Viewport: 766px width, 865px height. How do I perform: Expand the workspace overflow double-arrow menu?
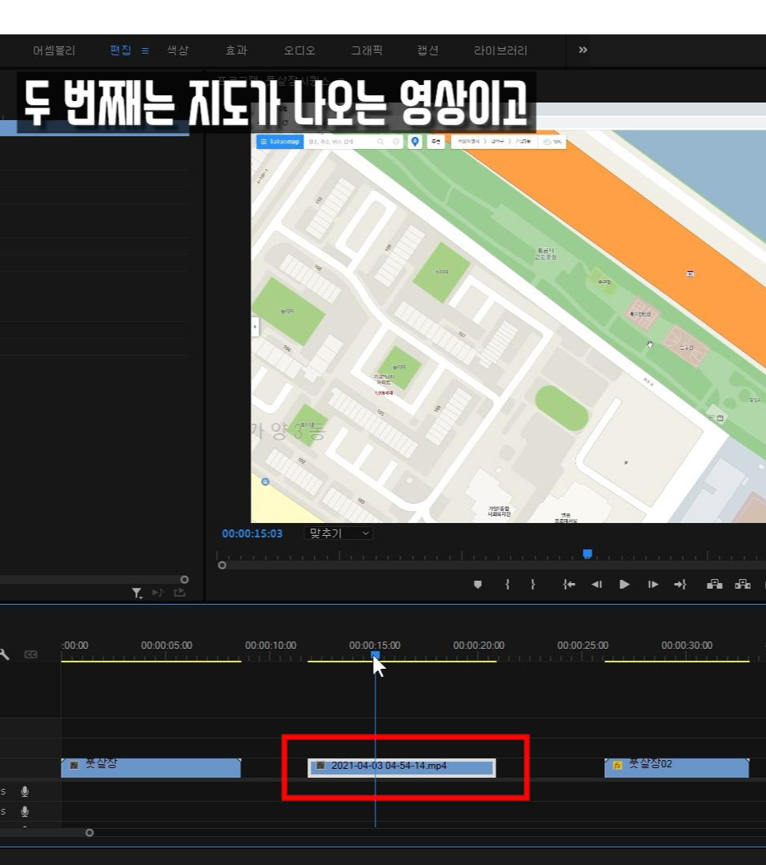(583, 50)
